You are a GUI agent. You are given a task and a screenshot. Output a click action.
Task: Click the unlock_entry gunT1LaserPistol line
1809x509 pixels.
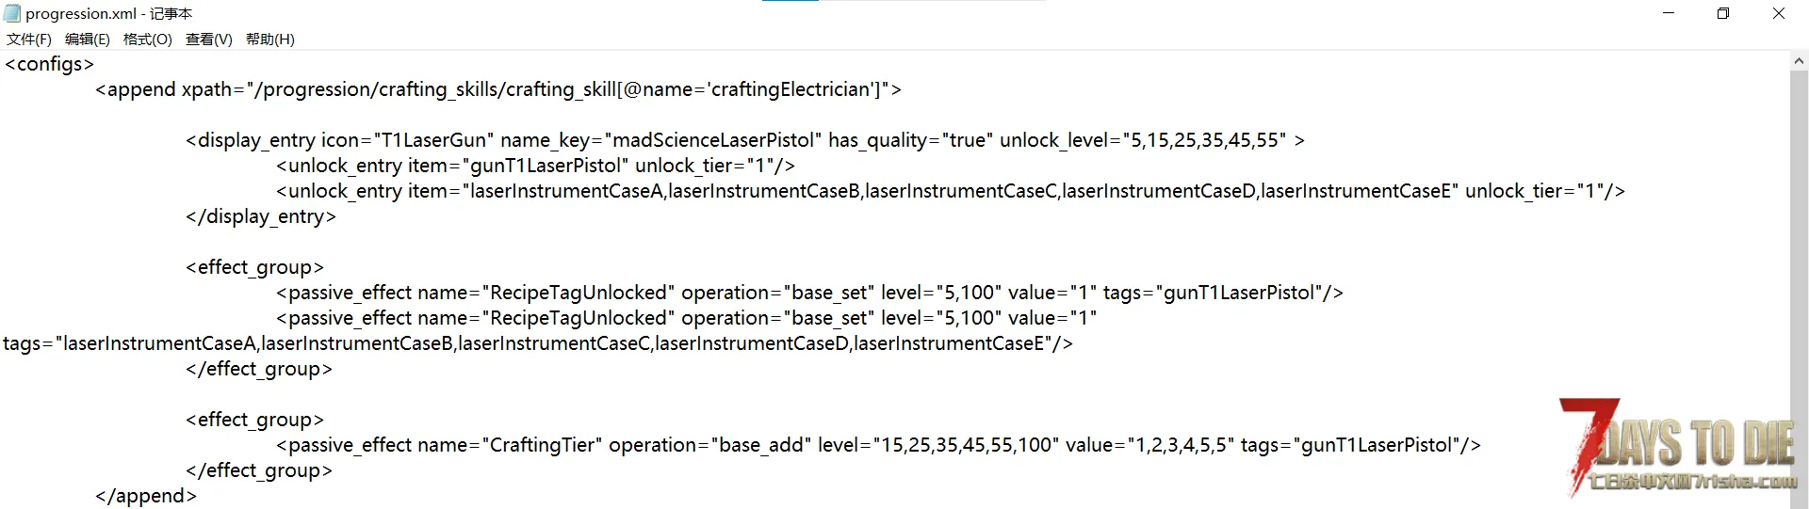pos(535,166)
